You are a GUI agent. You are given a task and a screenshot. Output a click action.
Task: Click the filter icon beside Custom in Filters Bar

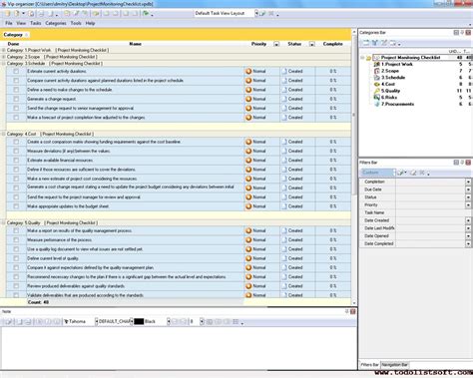[400, 173]
